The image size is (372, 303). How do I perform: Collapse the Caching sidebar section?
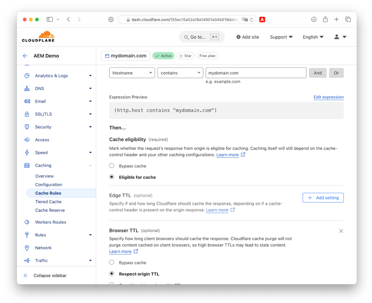(x=90, y=165)
